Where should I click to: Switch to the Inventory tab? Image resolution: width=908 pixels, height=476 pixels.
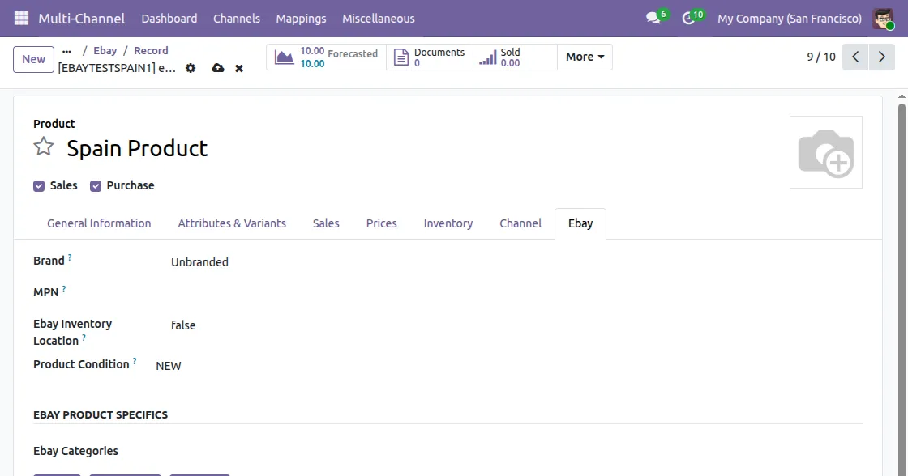448,223
